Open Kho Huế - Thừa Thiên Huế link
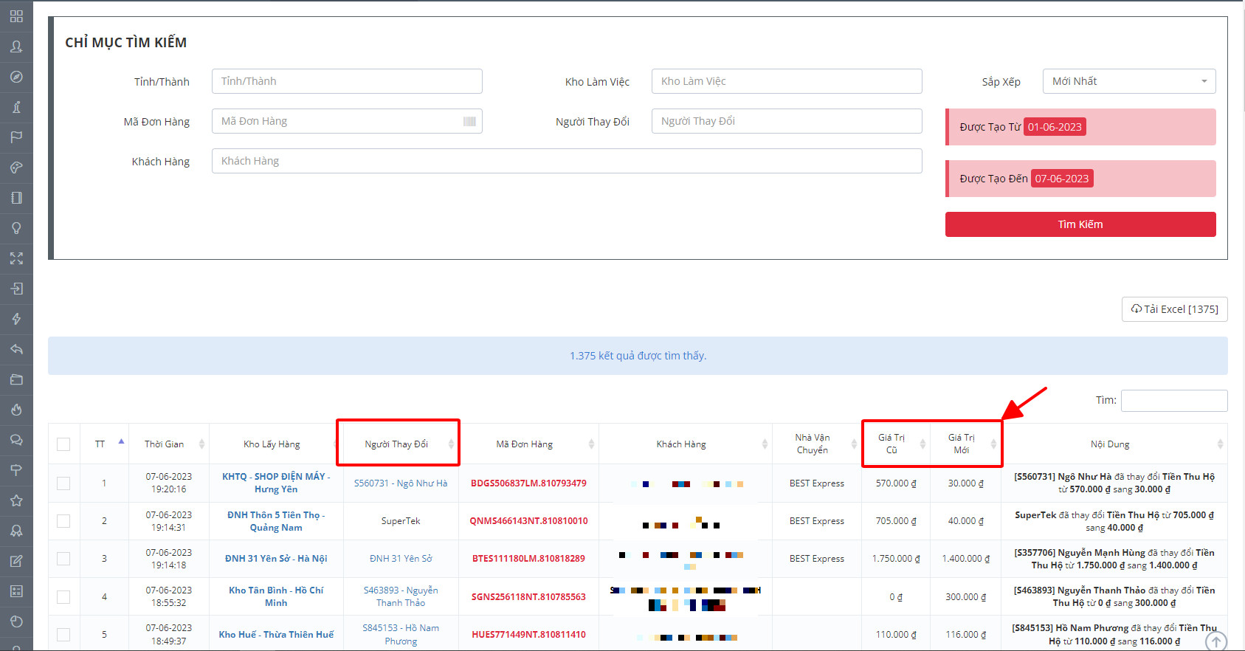This screenshot has width=1245, height=651. (x=276, y=635)
